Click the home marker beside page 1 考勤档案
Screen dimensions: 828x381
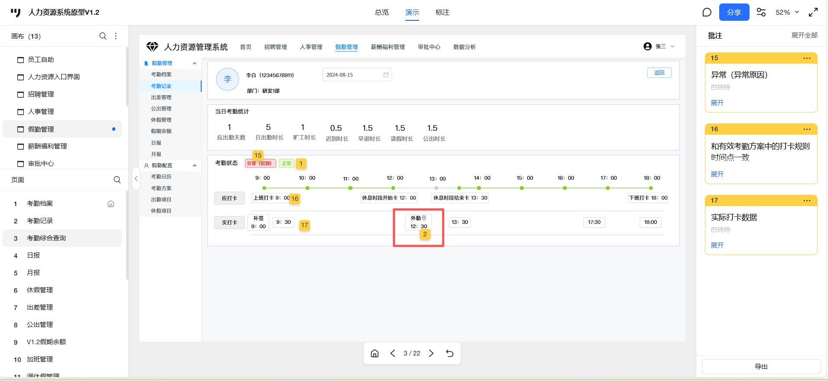[111, 203]
